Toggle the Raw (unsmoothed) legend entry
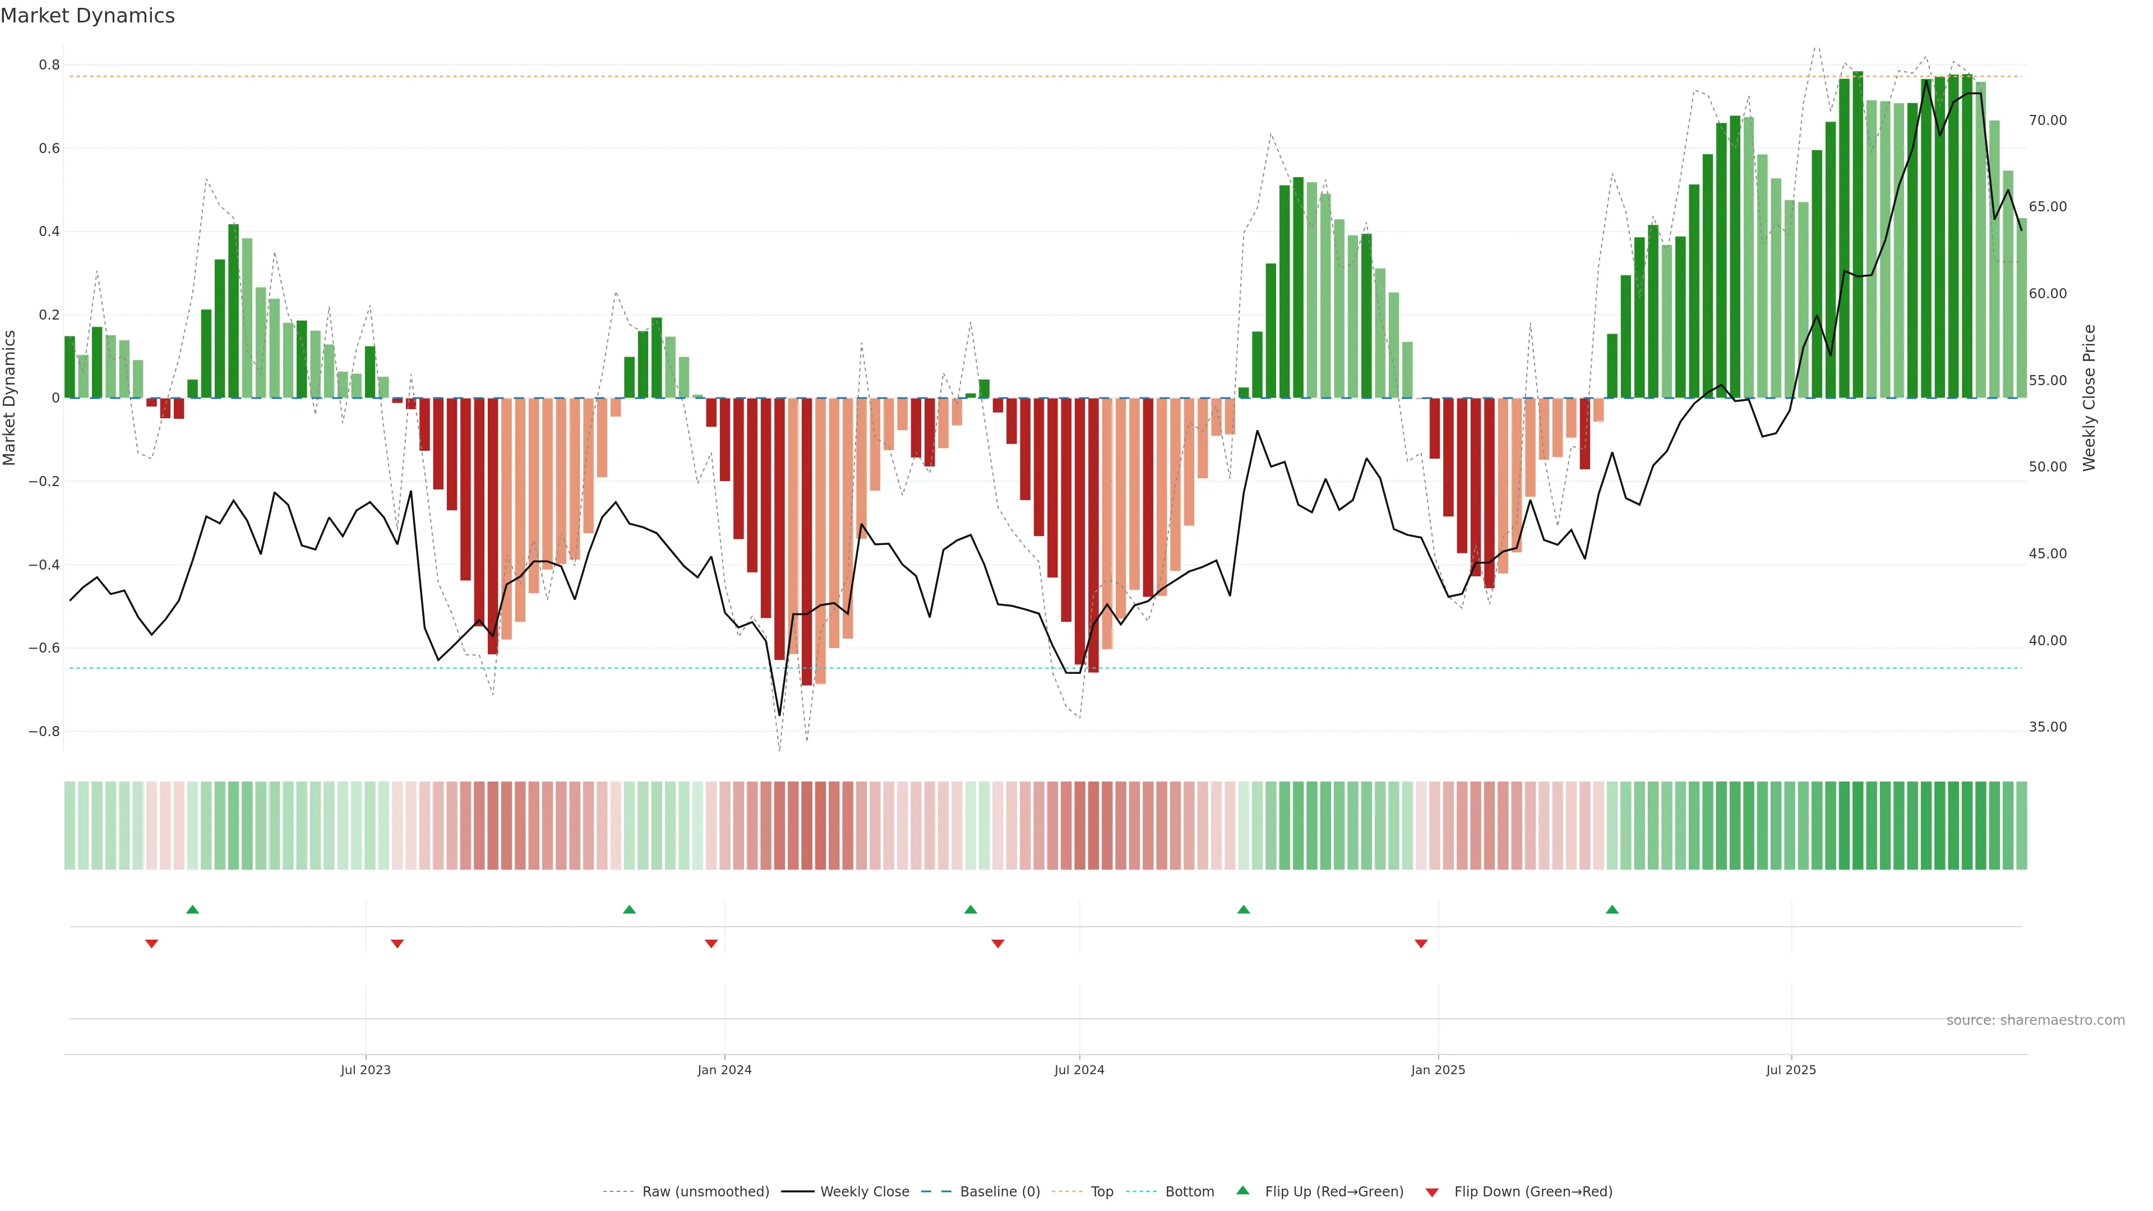This screenshot has width=2153, height=1211. pos(705,1192)
